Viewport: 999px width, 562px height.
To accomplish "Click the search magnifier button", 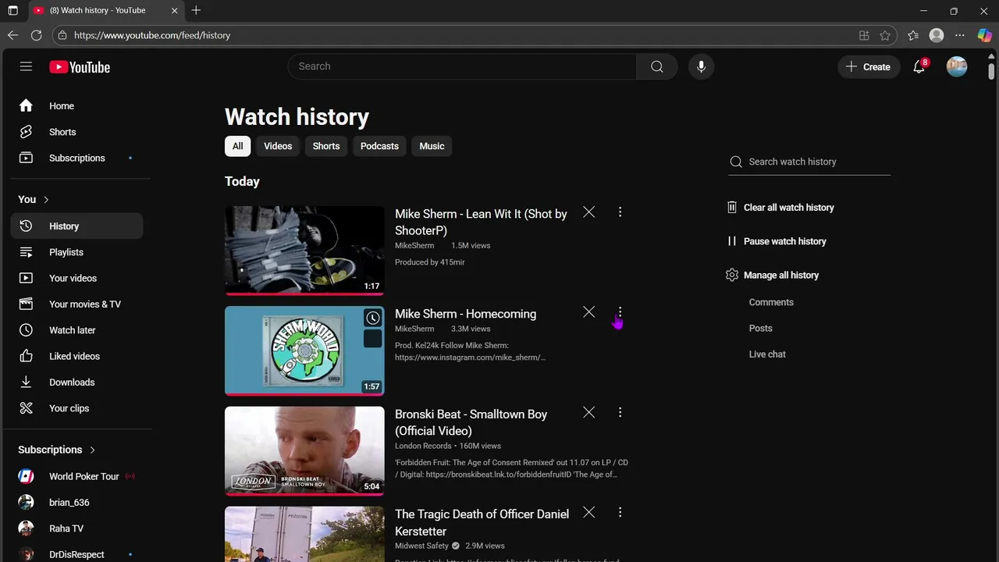I will [x=657, y=66].
